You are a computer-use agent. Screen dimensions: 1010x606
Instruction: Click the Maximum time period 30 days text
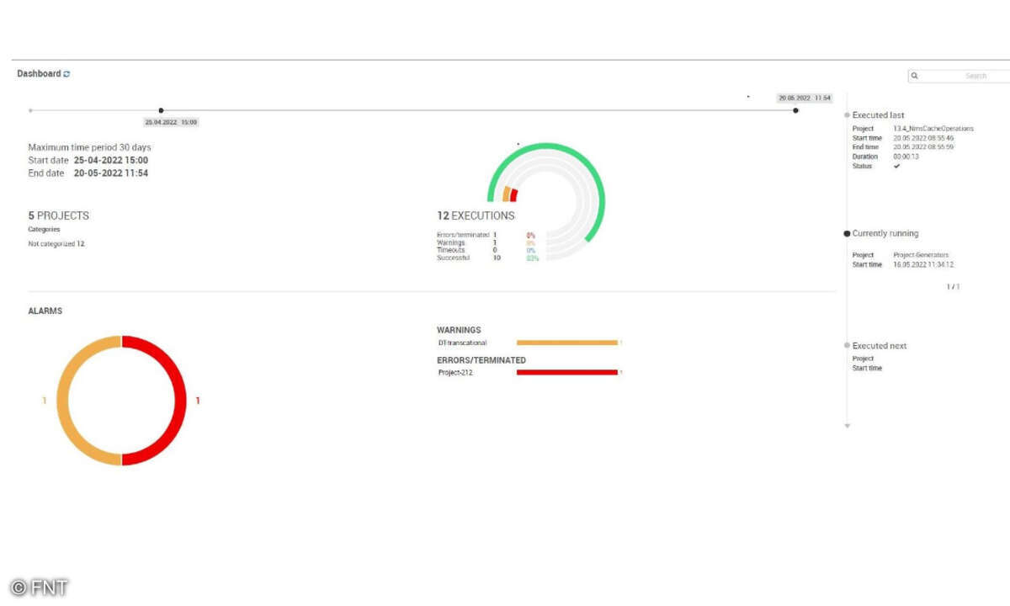(90, 147)
